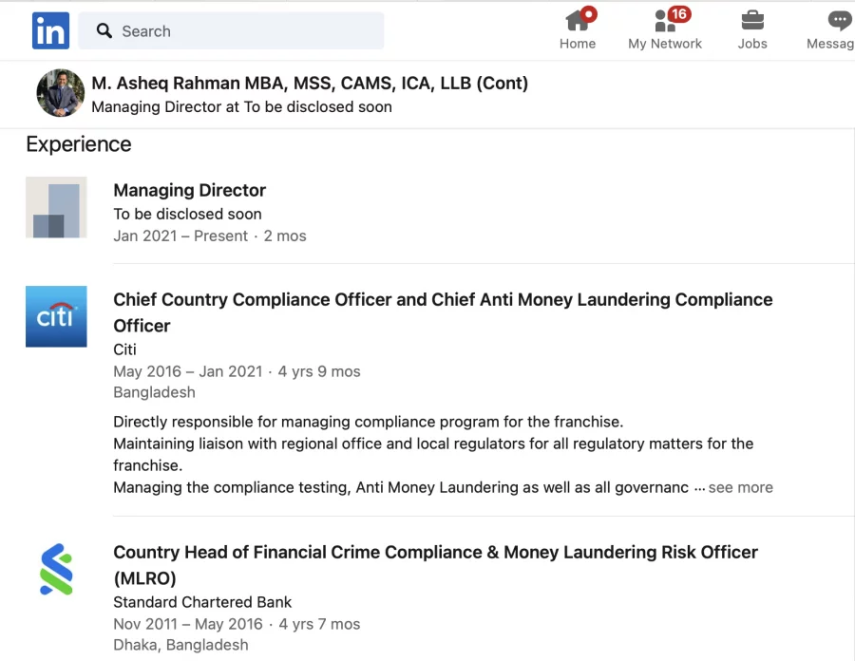
Task: Click the Standard Chartered Bank logo
Action: pyautogui.click(x=56, y=569)
